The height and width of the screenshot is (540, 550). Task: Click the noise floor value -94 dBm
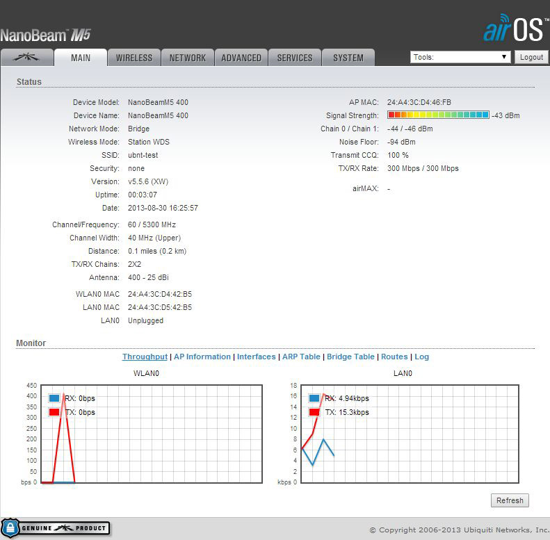401,142
